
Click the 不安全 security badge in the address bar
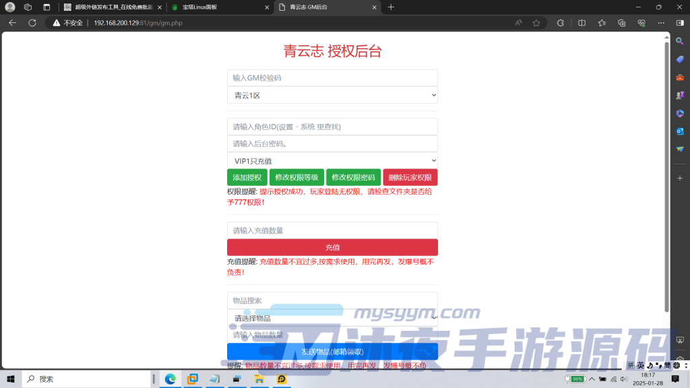coord(72,22)
